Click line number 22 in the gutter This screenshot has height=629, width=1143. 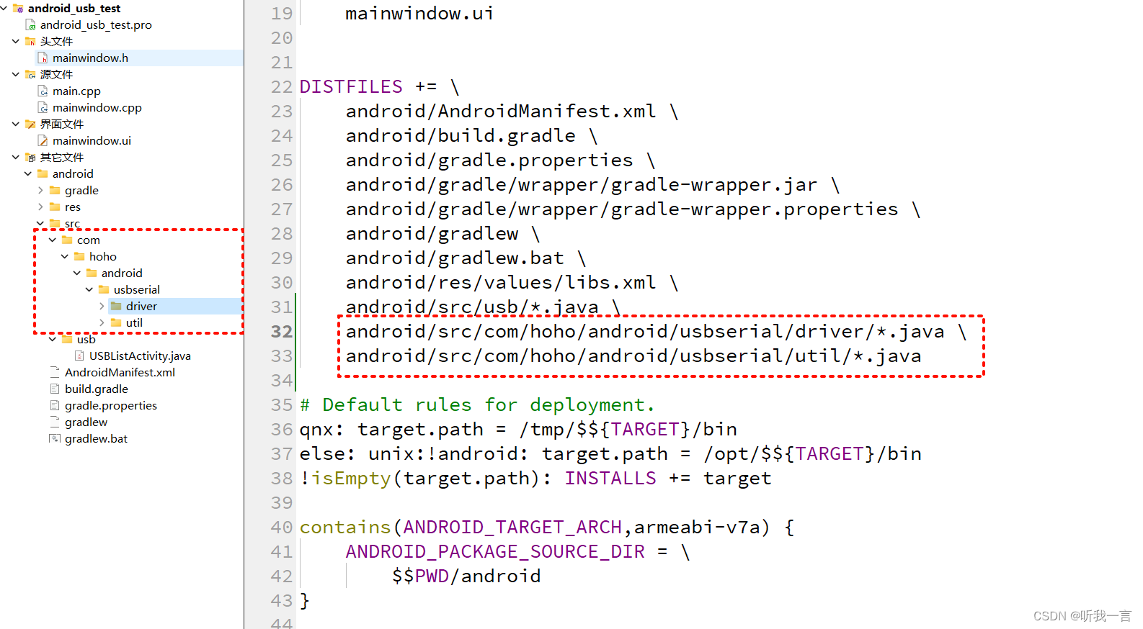[282, 86]
